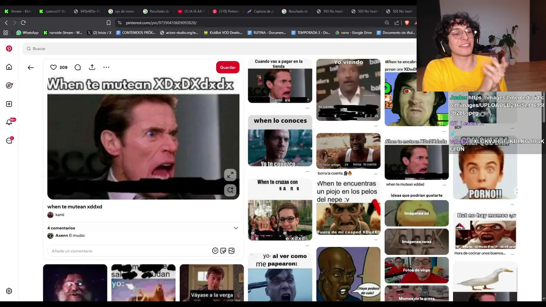Like the pin with heart icon
This screenshot has height=307, width=546.
click(x=53, y=67)
